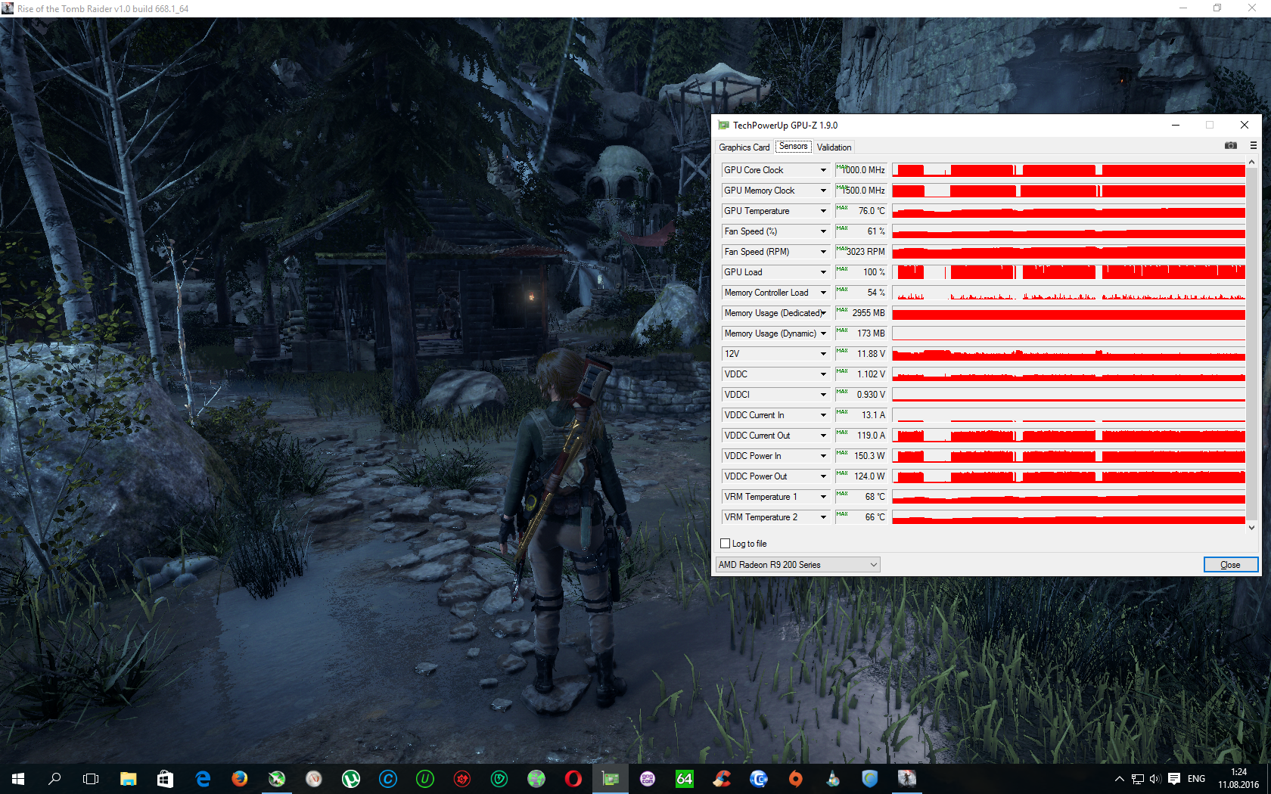1271x794 pixels.
Task: Expand the Memory Usage (Dedicated) dropdown
Action: (x=823, y=313)
